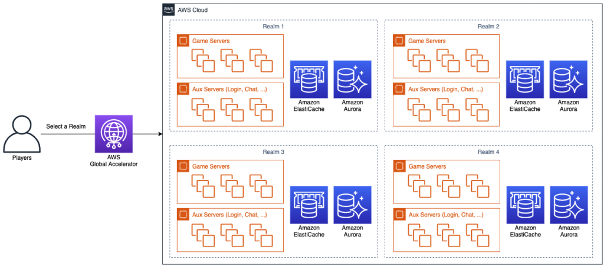The width and height of the screenshot is (604, 266).
Task: Click Realm 1 Game Servers chip icon
Action: [183, 41]
